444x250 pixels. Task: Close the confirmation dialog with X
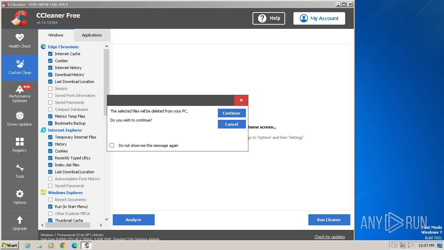tap(241, 100)
